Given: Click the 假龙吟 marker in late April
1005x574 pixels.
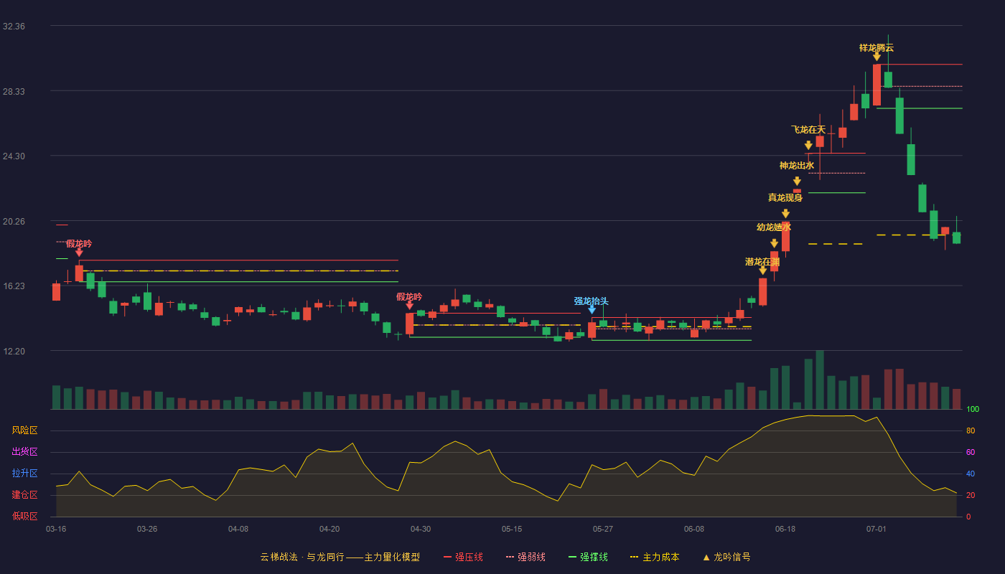Looking at the screenshot, I should tap(409, 306).
